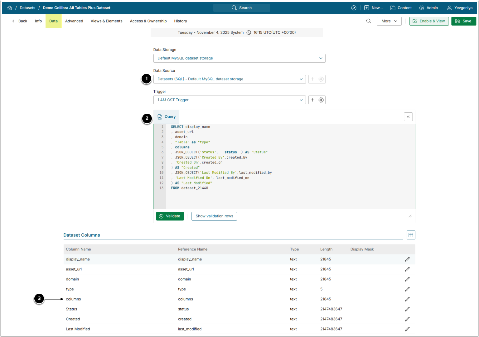Open the Dataset Columns table layout icon
The image size is (479, 337).
point(411,235)
